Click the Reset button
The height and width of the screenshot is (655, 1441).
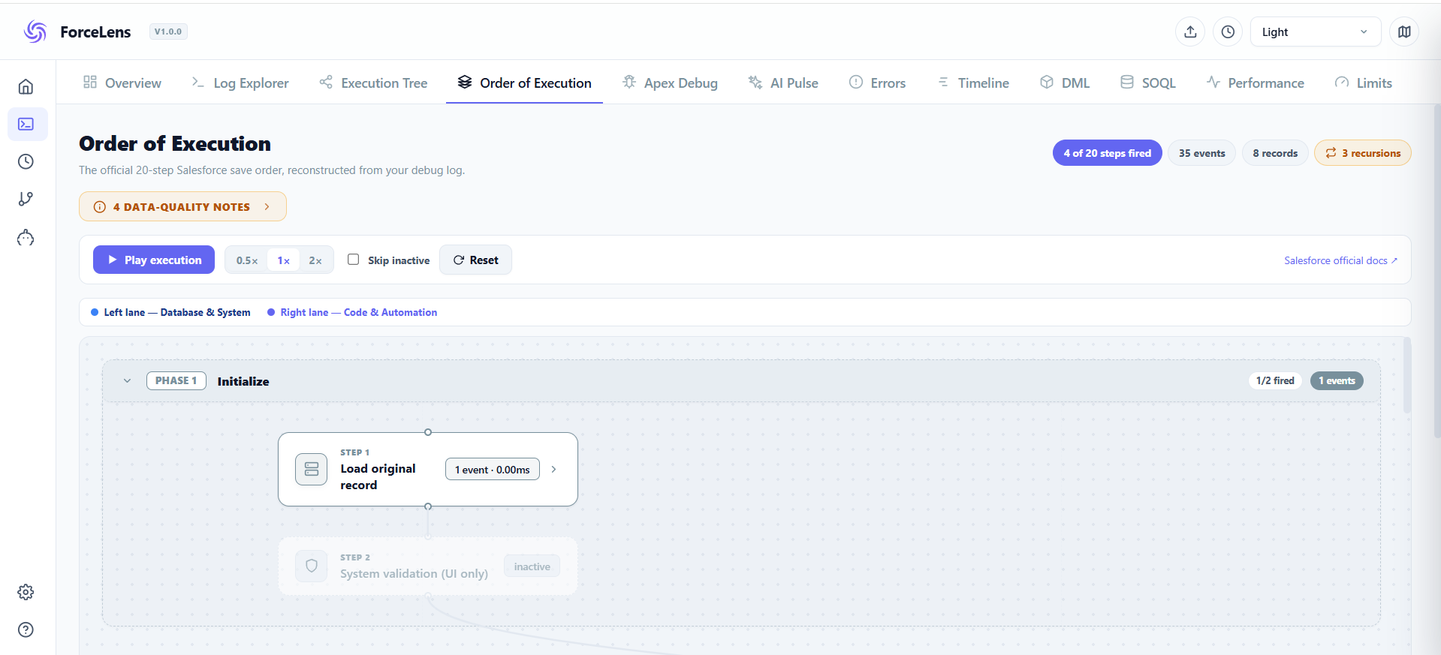(x=475, y=260)
